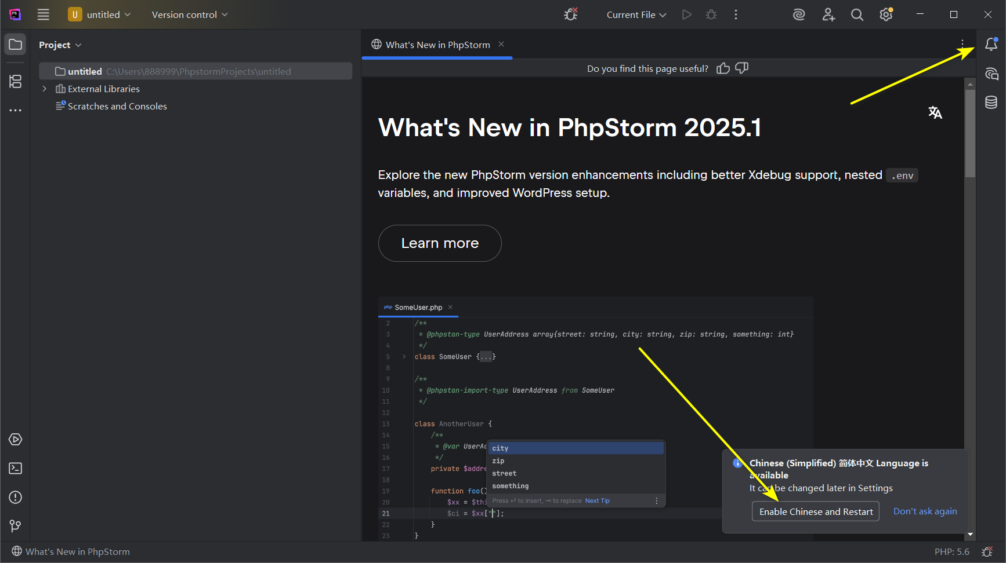
Task: Open editor tab options three-dot menu
Action: (x=962, y=44)
